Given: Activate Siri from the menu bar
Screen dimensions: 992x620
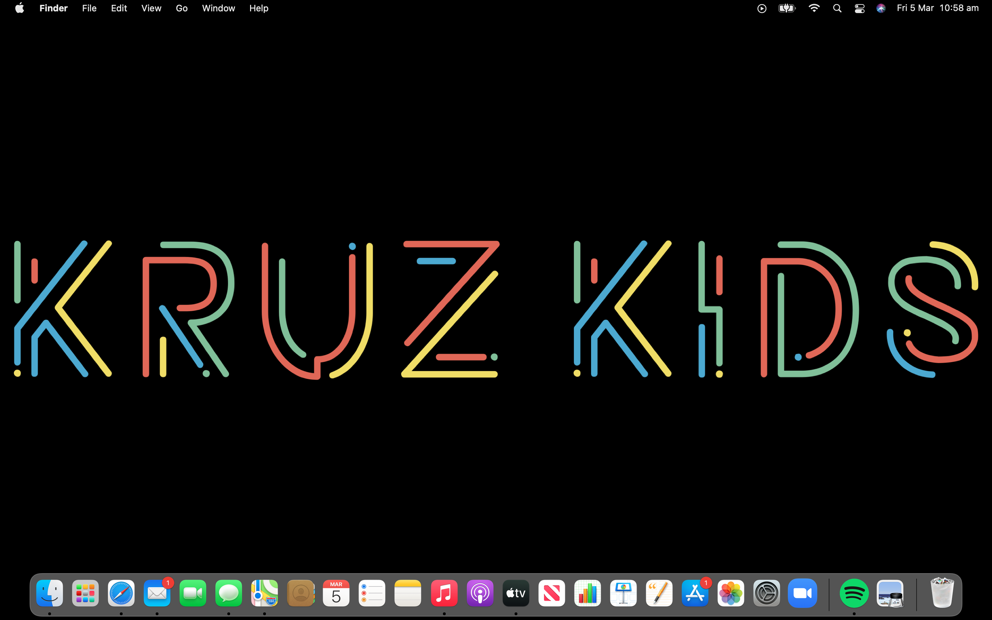Looking at the screenshot, I should tap(881, 8).
